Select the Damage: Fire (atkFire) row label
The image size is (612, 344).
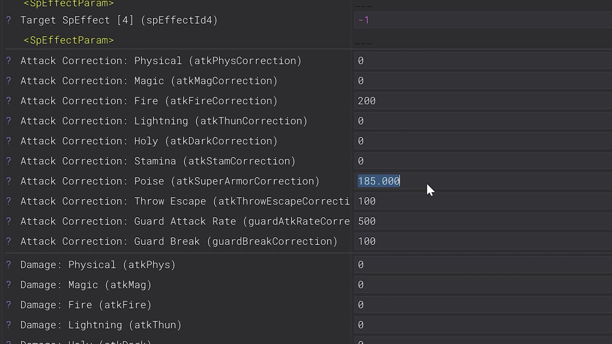86,305
